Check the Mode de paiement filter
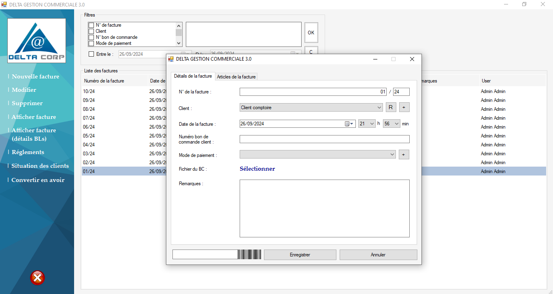This screenshot has width=553, height=294. pyautogui.click(x=91, y=43)
